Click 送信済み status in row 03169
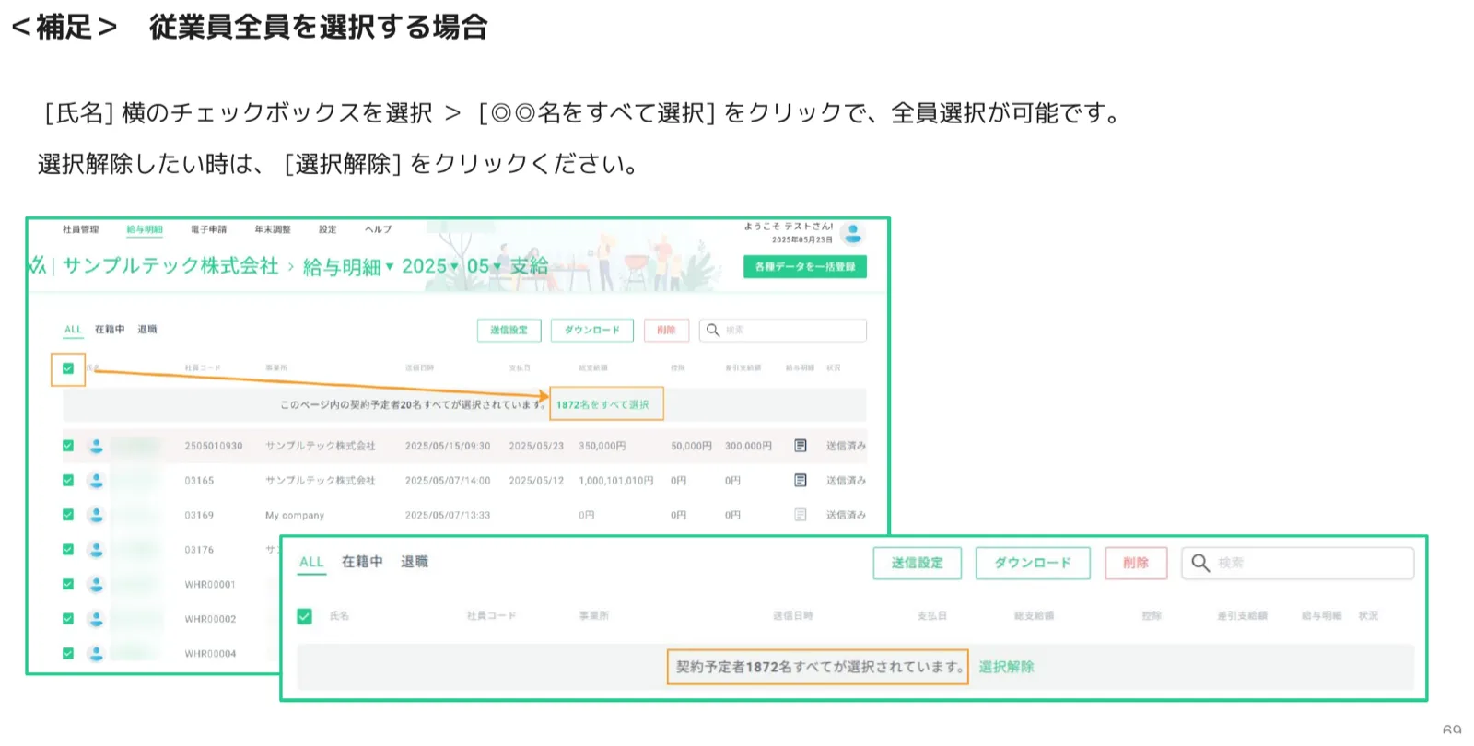 click(x=846, y=515)
